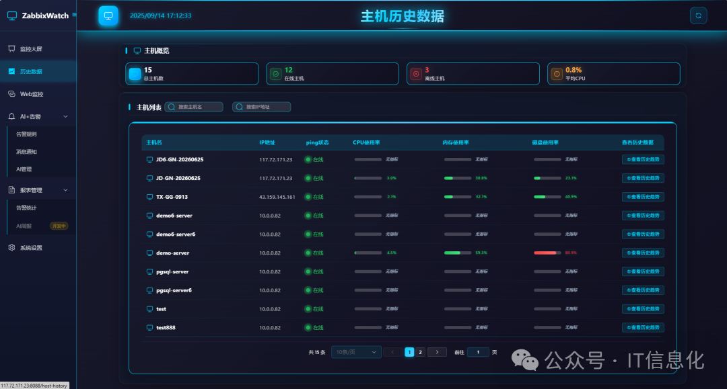
Task: Click the Web监控 sidebar icon
Action: [11, 93]
